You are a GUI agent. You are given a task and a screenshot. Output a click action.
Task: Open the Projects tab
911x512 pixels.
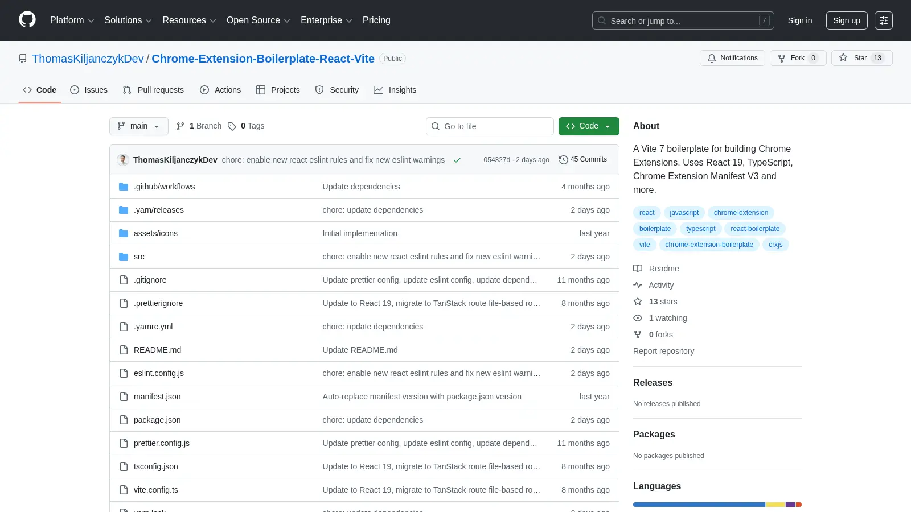coord(278,90)
